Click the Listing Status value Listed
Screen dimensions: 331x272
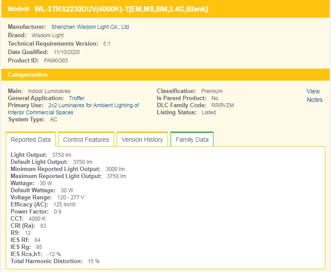coord(209,113)
